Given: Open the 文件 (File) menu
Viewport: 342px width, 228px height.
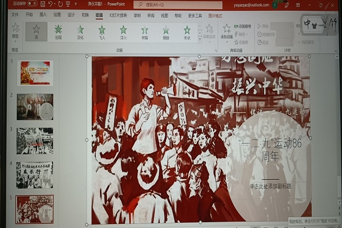Looking at the screenshot, I should [15, 15].
